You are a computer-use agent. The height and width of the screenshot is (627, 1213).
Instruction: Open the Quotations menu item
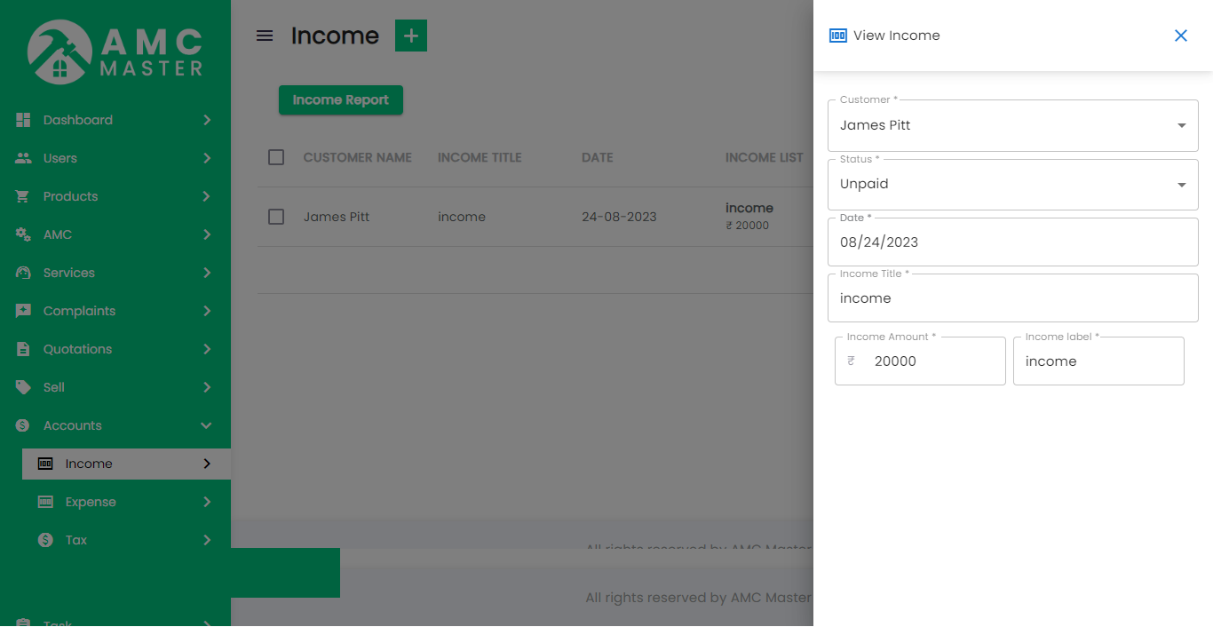[x=78, y=349]
